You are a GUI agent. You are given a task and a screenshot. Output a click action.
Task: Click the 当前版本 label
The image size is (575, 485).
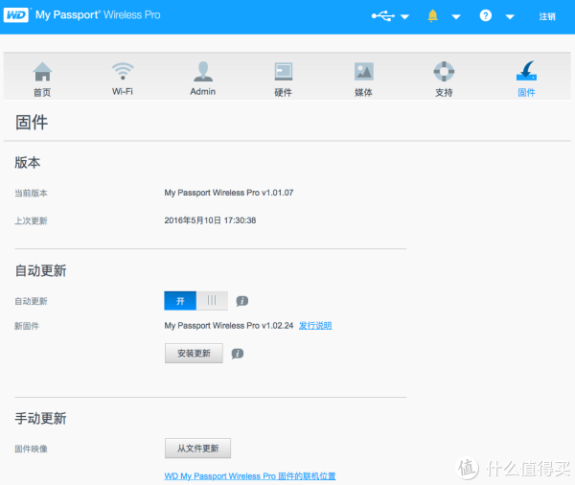[x=32, y=193]
